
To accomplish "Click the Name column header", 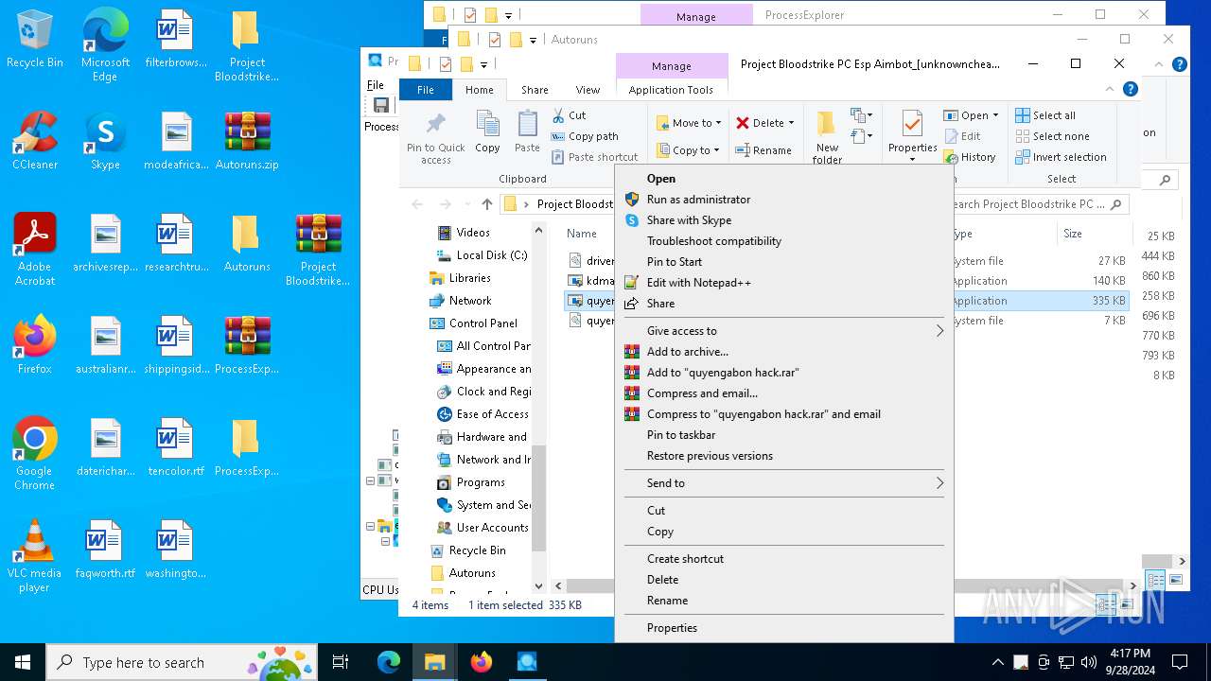I will [582, 234].
